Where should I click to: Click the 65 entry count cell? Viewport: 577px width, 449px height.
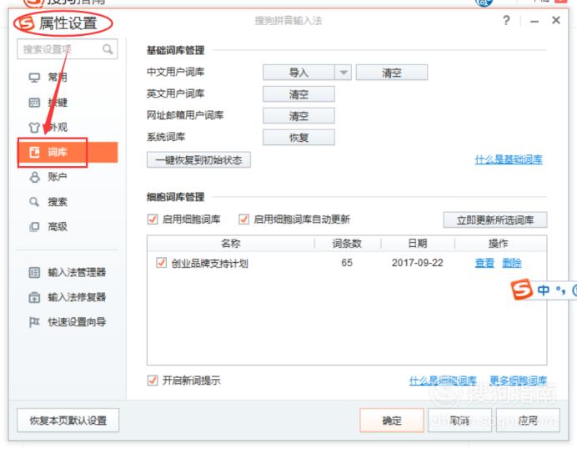347,263
